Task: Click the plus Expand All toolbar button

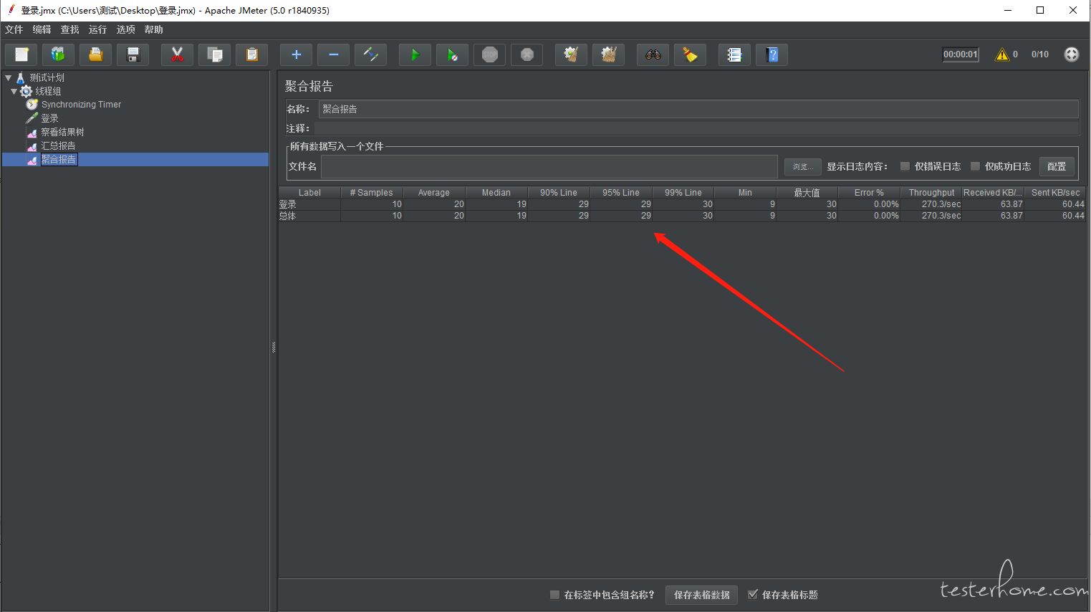Action: click(296, 54)
